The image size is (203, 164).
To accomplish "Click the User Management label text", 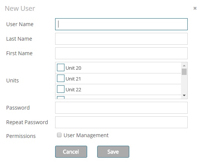I will tap(86, 135).
